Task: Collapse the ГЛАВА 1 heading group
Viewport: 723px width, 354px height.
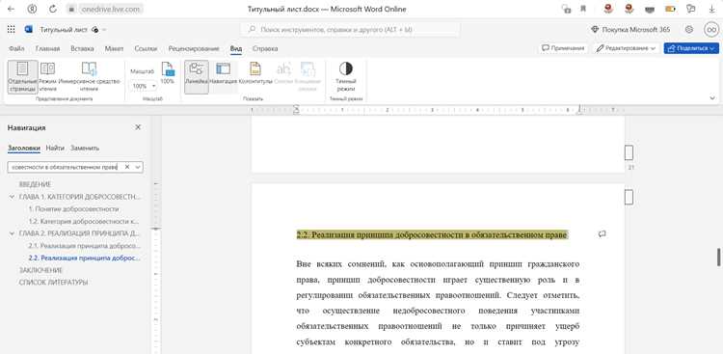Action: [12, 197]
